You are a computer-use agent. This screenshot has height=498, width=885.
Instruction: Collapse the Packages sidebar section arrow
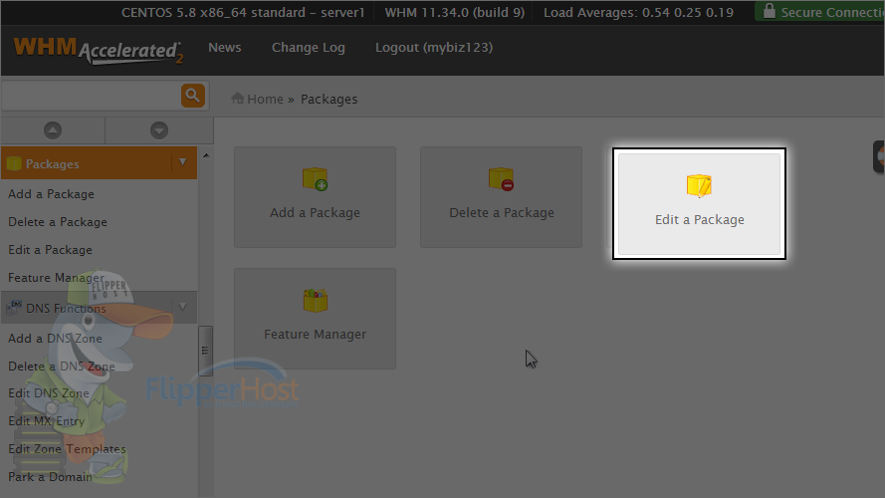183,162
